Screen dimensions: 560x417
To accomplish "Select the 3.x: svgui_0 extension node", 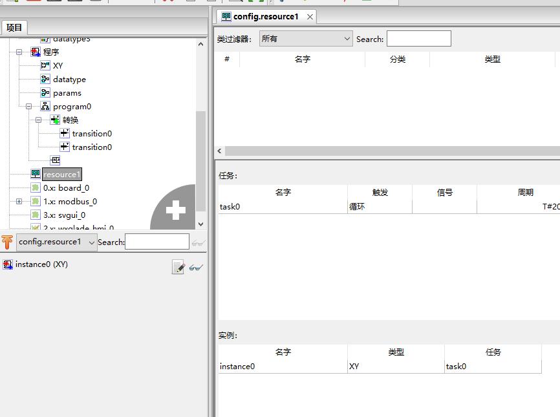I will [x=64, y=215].
